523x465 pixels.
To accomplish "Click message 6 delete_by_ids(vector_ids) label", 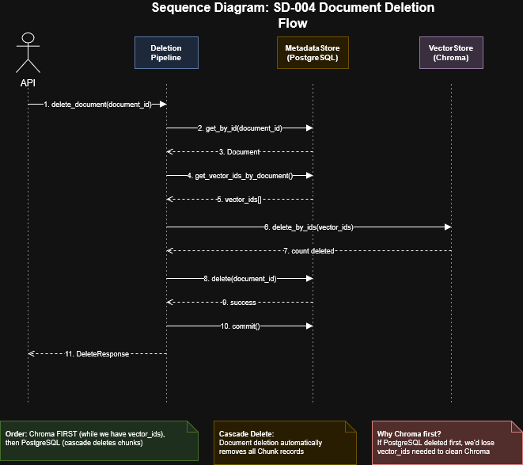I will [309, 227].
